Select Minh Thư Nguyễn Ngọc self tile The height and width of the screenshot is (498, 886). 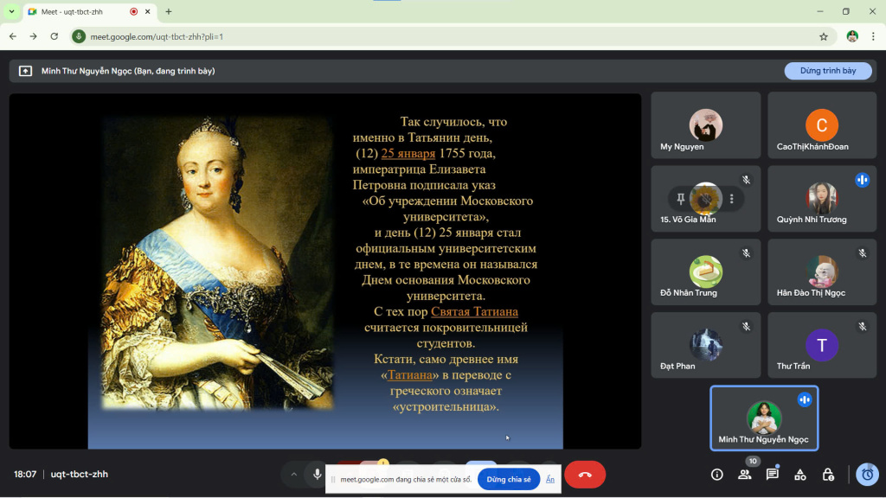click(764, 418)
